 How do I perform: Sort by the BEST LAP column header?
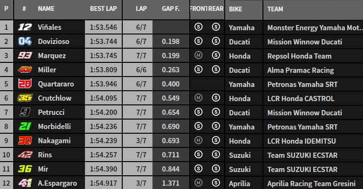[x=104, y=9]
